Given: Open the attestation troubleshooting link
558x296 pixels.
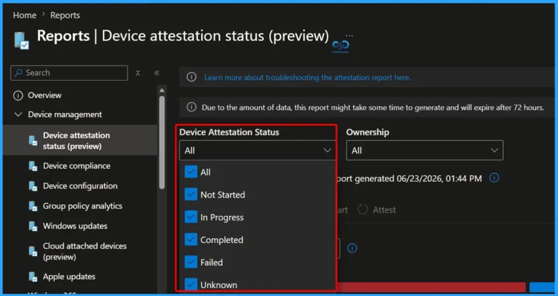Looking at the screenshot, I should coord(307,77).
